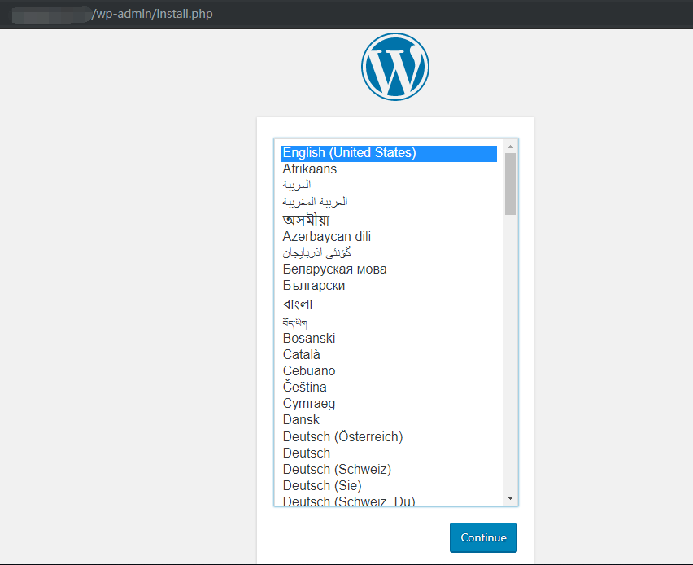The width and height of the screenshot is (693, 565).
Task: Select the گؤنئی آذربایجان language option
Action: point(389,252)
